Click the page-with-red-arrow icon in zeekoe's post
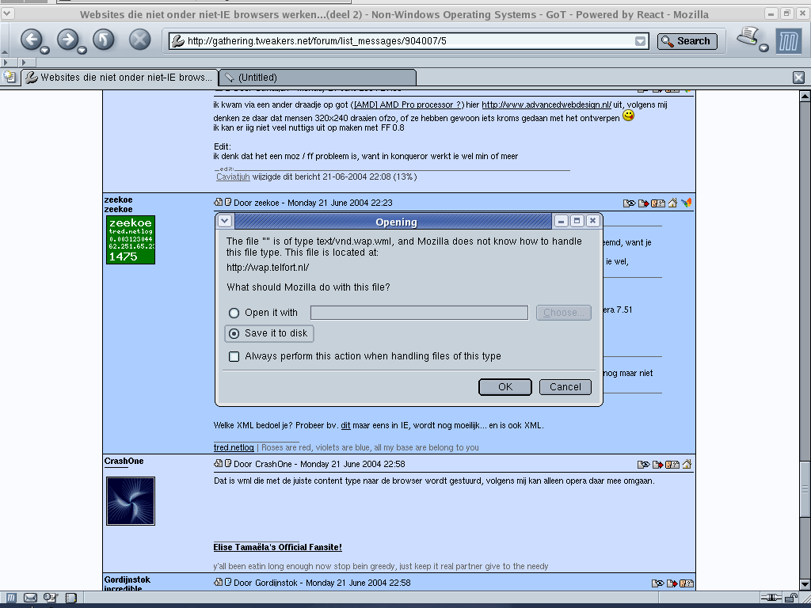 (643, 203)
